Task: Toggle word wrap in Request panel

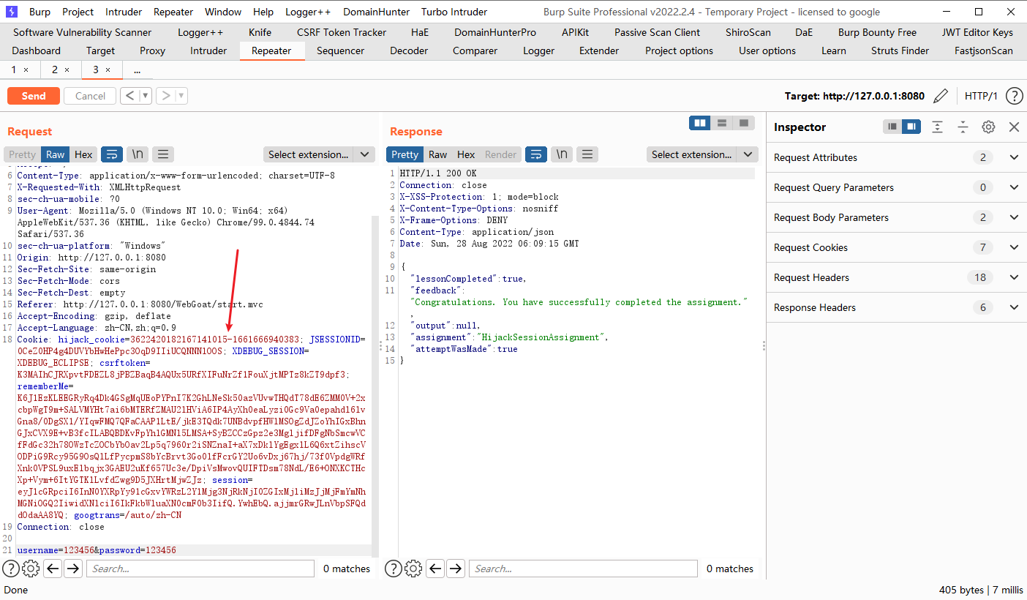Action: 112,154
